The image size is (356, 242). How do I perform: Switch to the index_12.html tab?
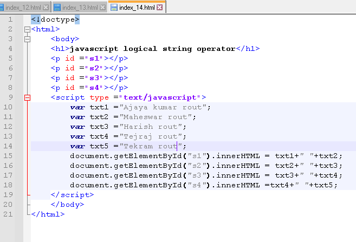pyautogui.click(x=23, y=8)
